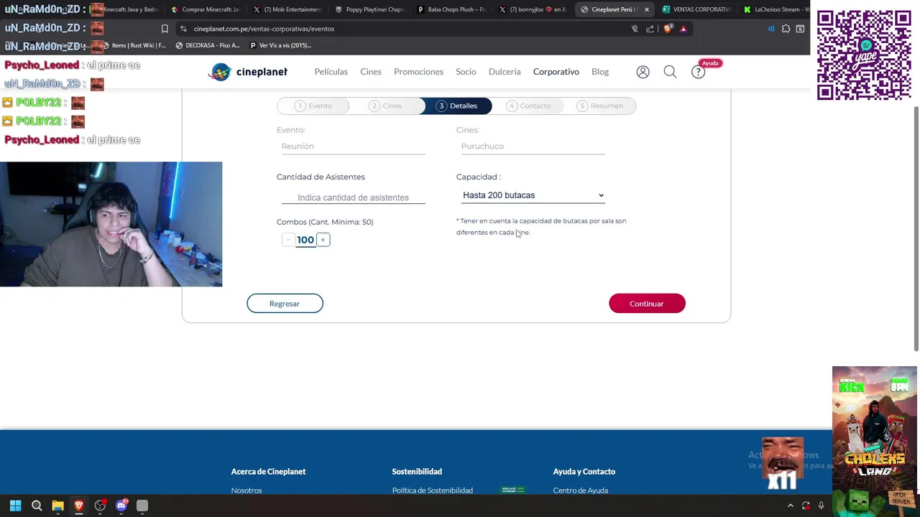Click the Cineplanet logo
The width and height of the screenshot is (920, 517).
click(248, 72)
